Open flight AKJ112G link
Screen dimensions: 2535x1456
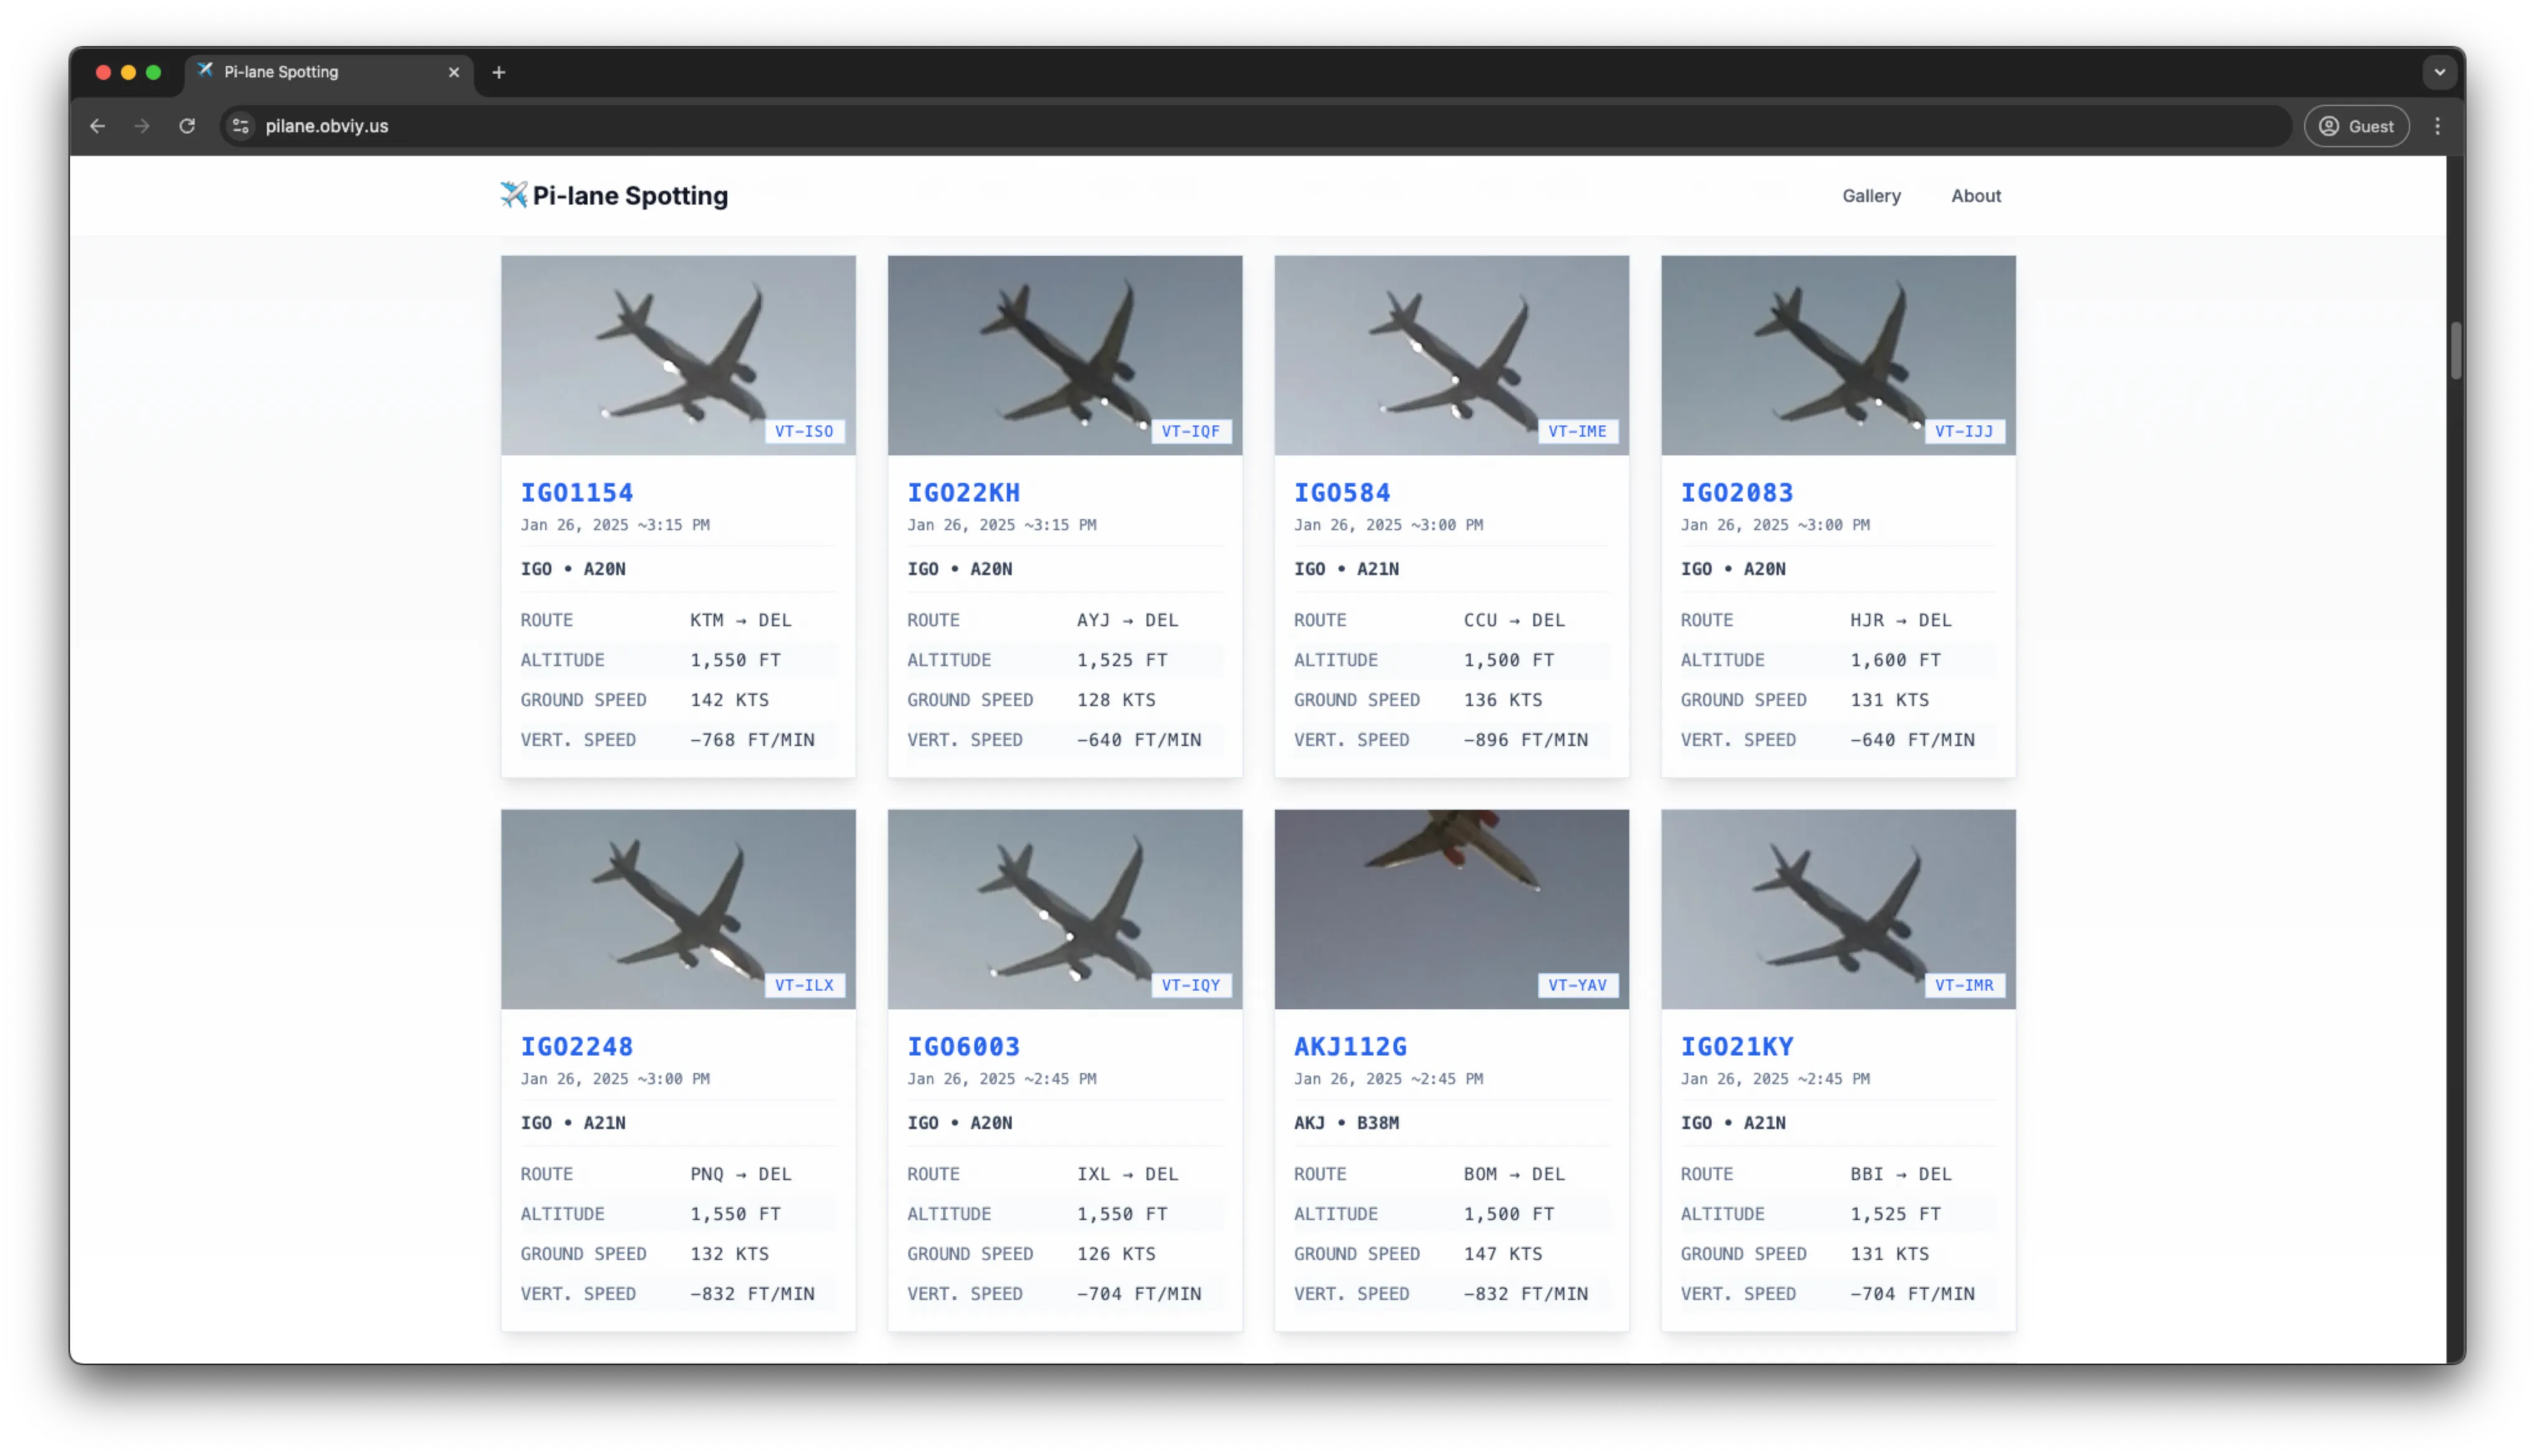coord(1349,1046)
